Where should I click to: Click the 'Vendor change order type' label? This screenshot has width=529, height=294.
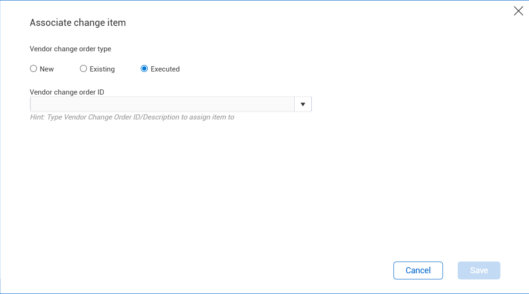[x=70, y=48]
